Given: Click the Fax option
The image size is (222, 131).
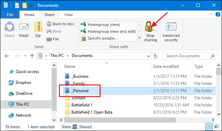Looking at the screenshot, I should 53,39.
